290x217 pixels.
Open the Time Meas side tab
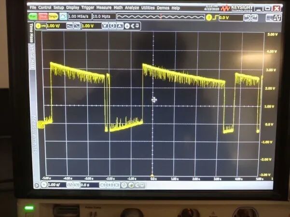coord(31,33)
